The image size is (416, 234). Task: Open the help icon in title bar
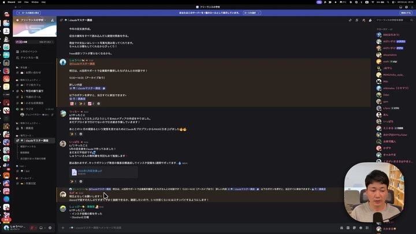[x=406, y=7]
